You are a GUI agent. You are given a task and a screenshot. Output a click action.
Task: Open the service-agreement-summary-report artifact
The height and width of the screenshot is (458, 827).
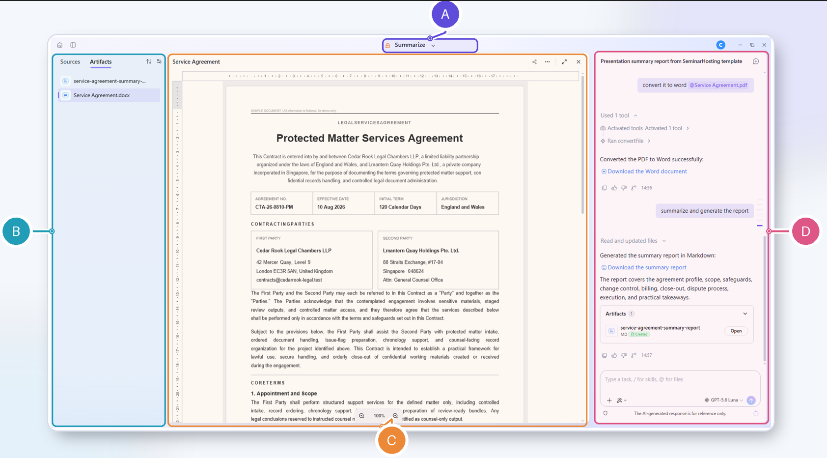736,331
